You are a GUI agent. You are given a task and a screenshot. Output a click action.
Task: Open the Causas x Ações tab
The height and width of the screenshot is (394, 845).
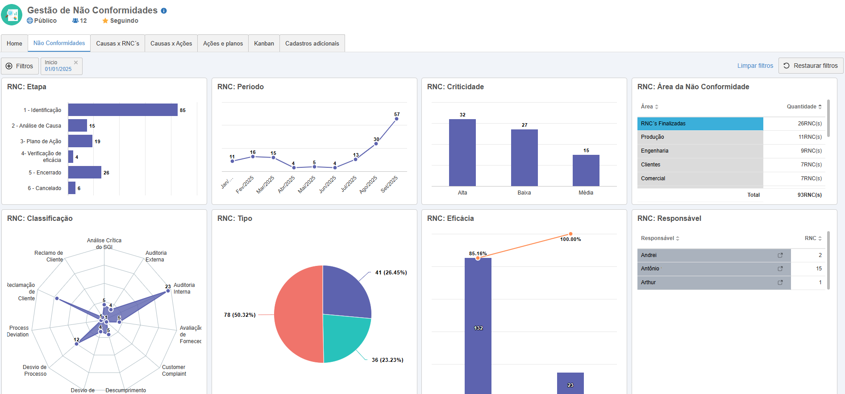[171, 43]
